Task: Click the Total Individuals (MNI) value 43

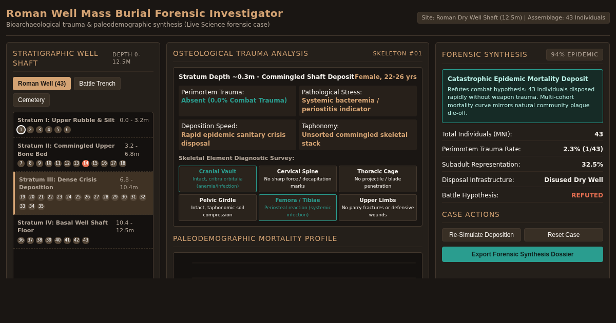Action: coord(599,134)
